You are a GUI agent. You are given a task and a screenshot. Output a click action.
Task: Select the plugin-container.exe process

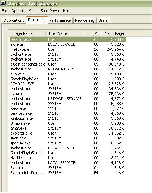point(68,64)
